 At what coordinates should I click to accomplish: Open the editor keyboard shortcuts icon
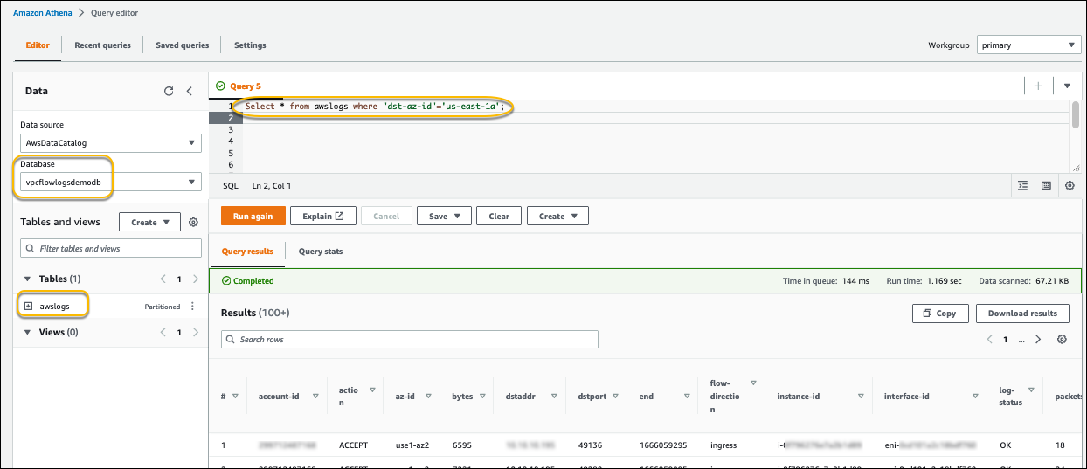(x=1046, y=186)
